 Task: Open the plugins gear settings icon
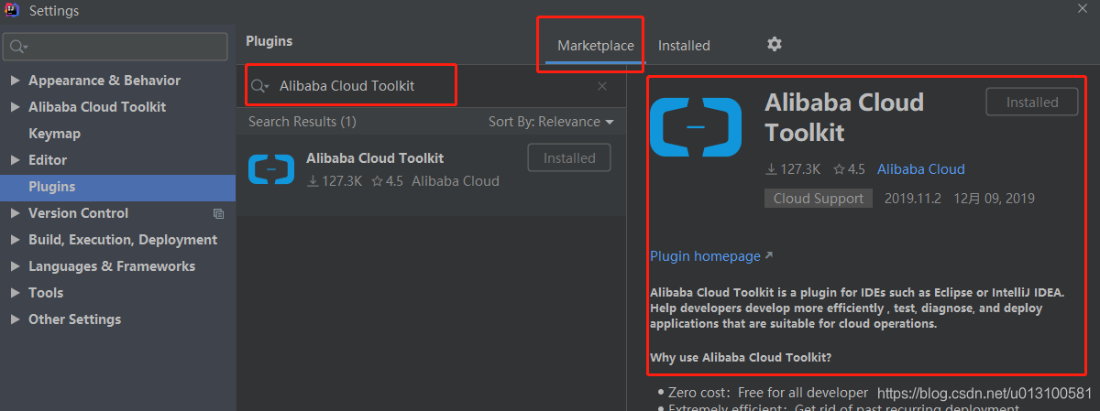pyautogui.click(x=775, y=44)
